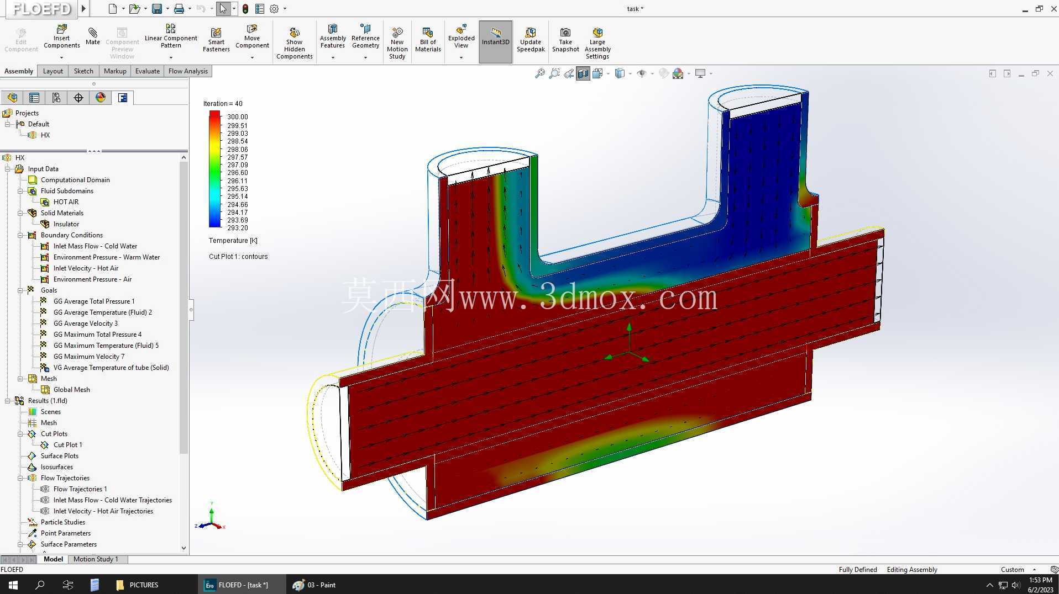Switch to the Flow Analysis tab

coord(188,71)
